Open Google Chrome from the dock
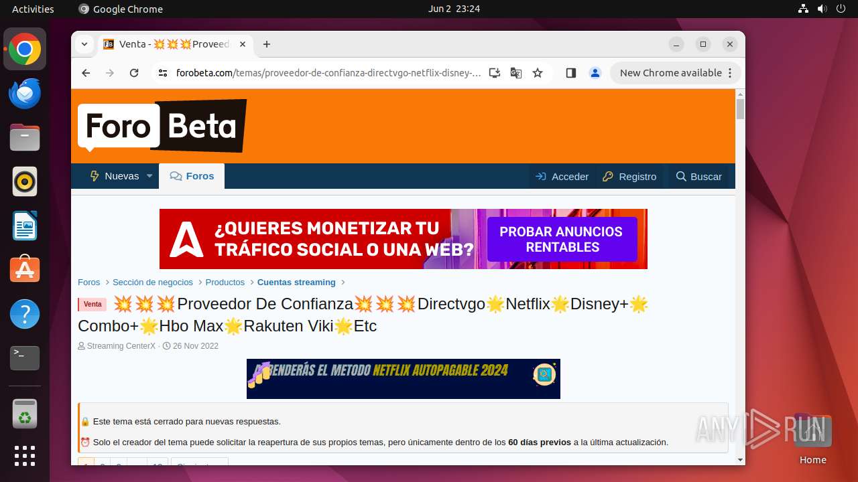 (25, 50)
